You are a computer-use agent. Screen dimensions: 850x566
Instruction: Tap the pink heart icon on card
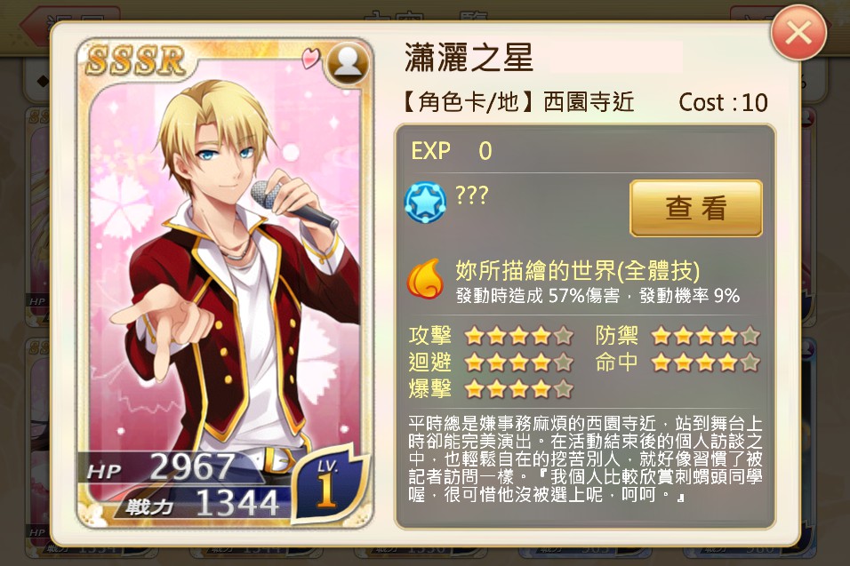pos(310,58)
